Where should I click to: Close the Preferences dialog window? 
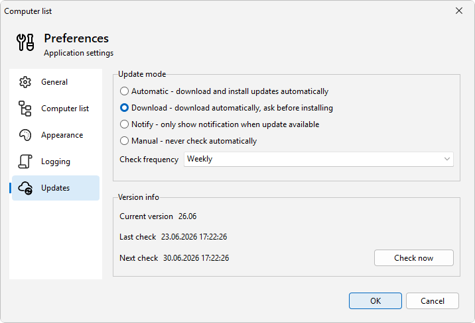tap(459, 11)
